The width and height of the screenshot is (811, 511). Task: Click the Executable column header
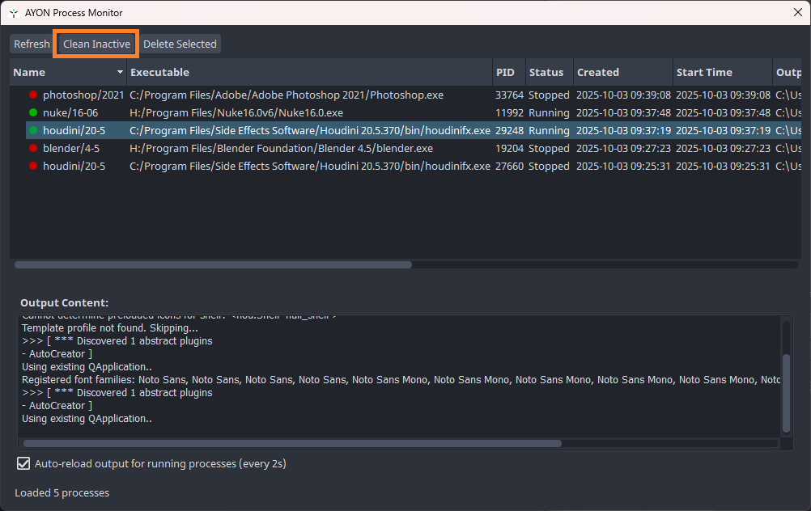click(x=309, y=72)
